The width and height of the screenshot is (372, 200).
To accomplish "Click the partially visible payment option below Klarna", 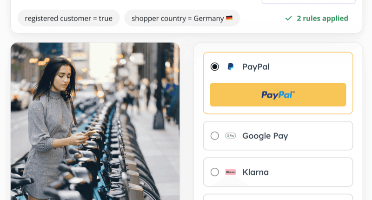I will point(278,197).
